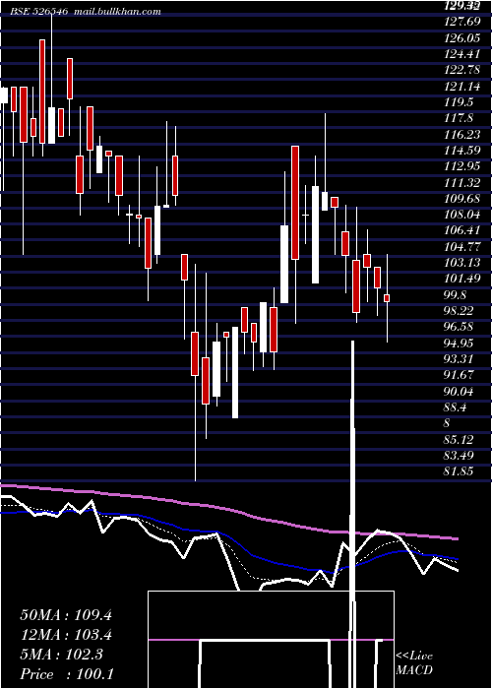Select the 101.49 axis value

click(461, 279)
